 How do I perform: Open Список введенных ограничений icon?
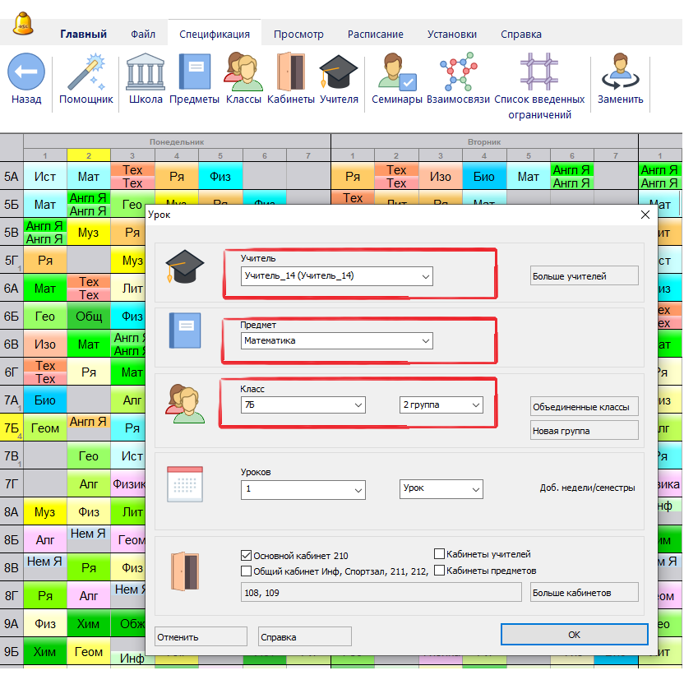click(538, 72)
